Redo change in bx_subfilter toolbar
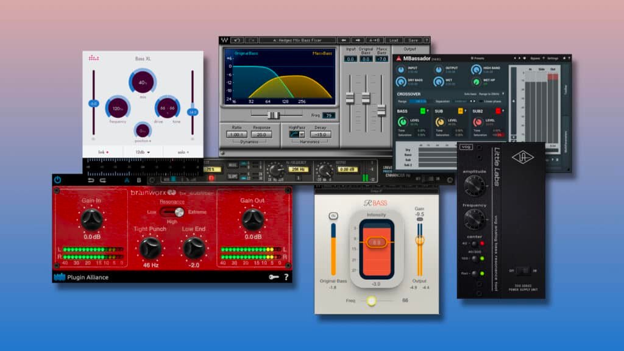The image size is (624, 351). [103, 180]
